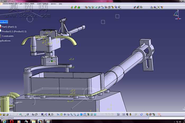The image size is (185, 123).
Task: Click the Save icon in bottom toolbar
Action: 4,115
